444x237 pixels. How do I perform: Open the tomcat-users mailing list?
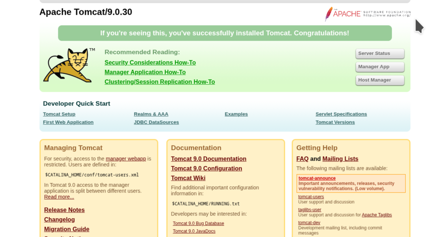pos(311,197)
